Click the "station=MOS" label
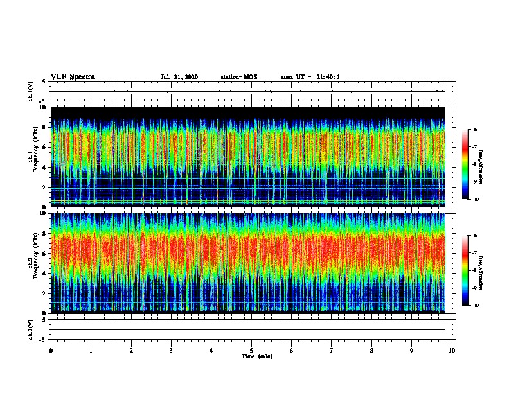The width and height of the screenshot is (509, 393). 239,77
